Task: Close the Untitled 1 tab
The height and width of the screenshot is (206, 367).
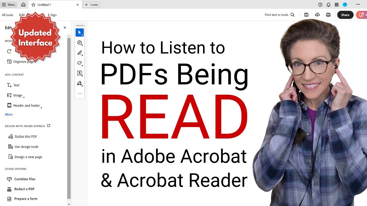Action: [x=77, y=5]
